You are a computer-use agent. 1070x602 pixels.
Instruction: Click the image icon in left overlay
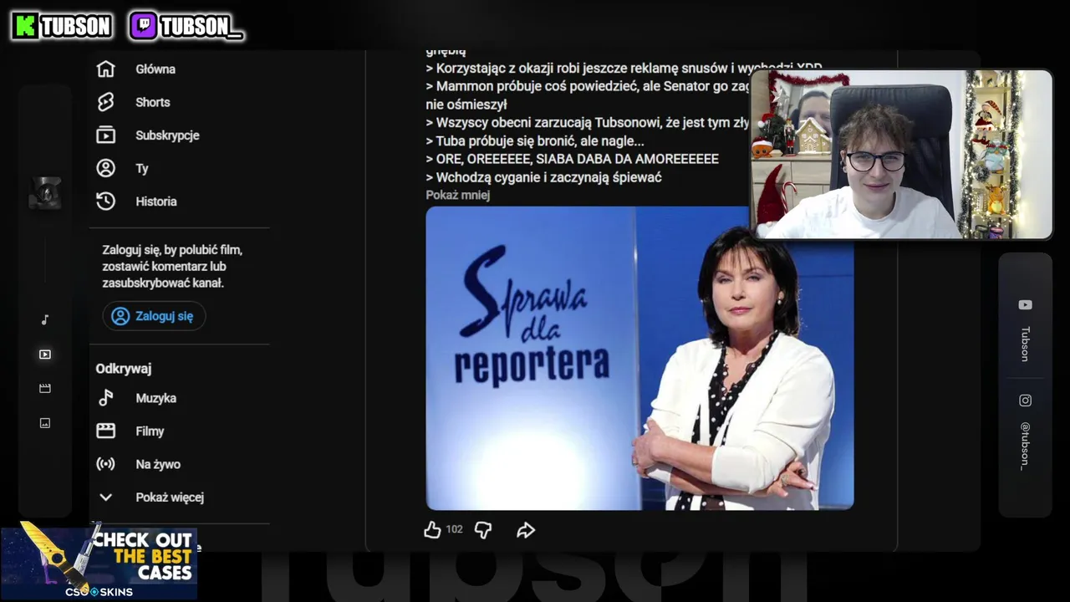click(45, 423)
